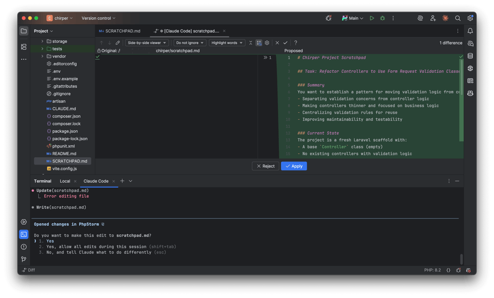Toggle synchronize scrolling button in diff toolbar

259,43
